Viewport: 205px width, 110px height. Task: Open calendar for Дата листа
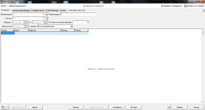(x=27, y=26)
